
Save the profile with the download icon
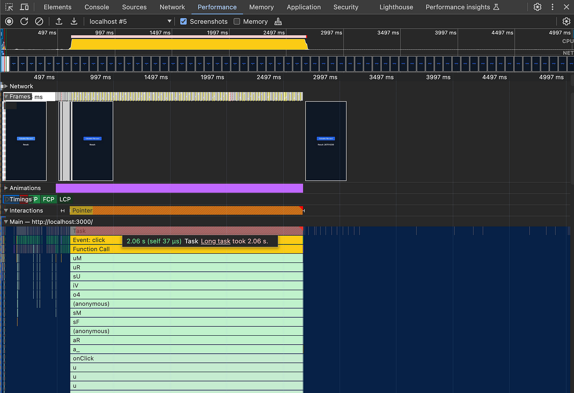coord(74,21)
